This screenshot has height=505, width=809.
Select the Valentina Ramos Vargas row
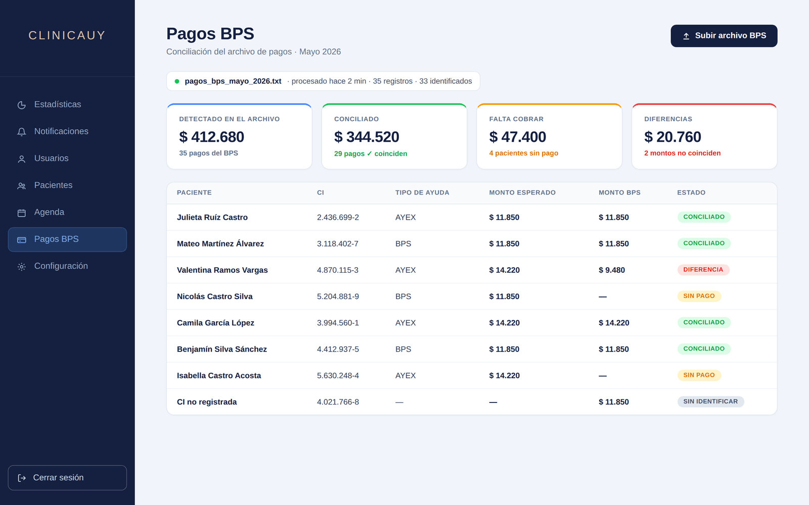pyautogui.click(x=472, y=270)
